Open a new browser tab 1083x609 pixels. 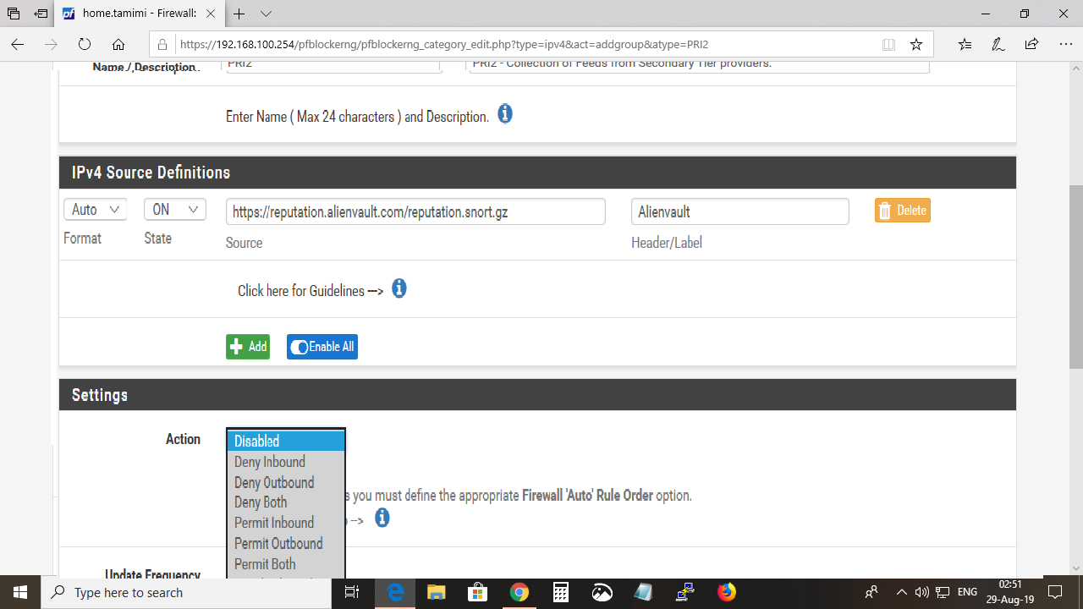(x=239, y=14)
